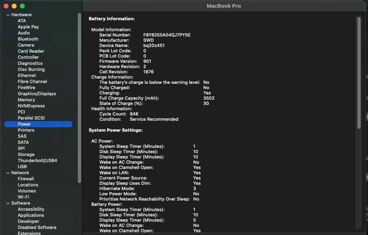Open the Thunderbolt/USB4 entry

pyautogui.click(x=37, y=161)
